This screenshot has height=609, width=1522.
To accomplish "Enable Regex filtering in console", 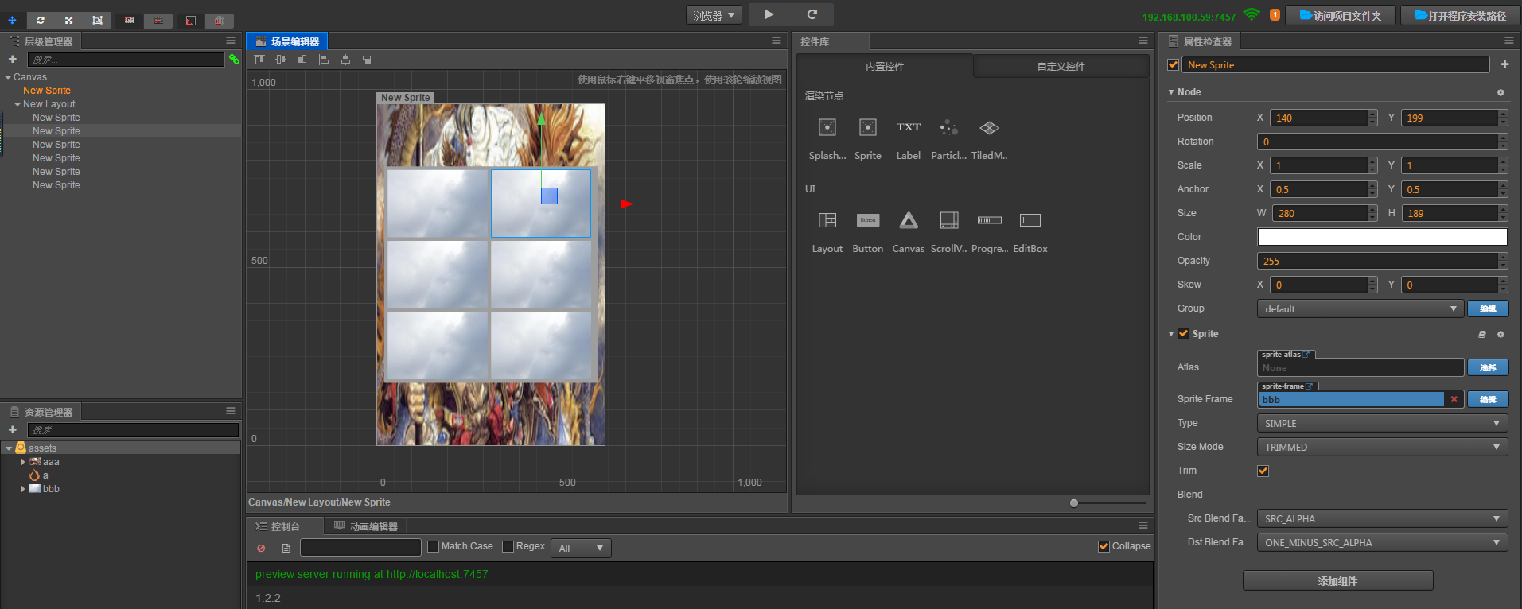I will point(508,546).
